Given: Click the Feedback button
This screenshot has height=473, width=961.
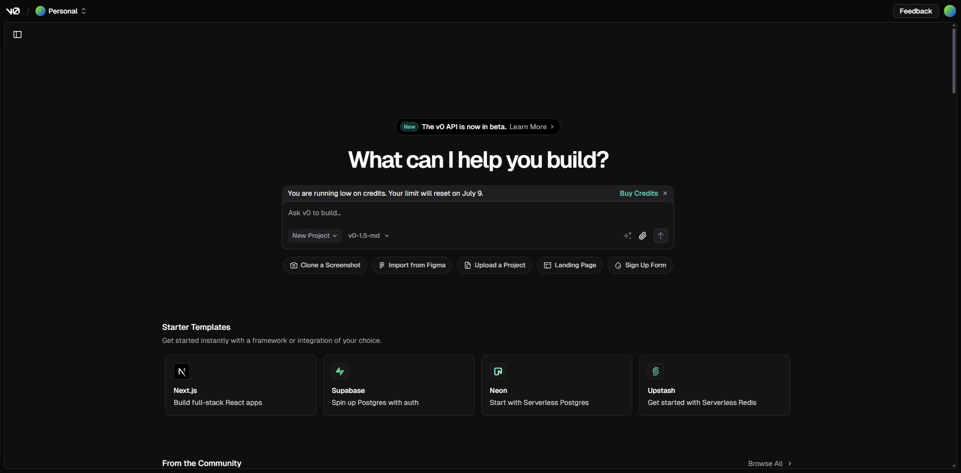Looking at the screenshot, I should coord(915,11).
